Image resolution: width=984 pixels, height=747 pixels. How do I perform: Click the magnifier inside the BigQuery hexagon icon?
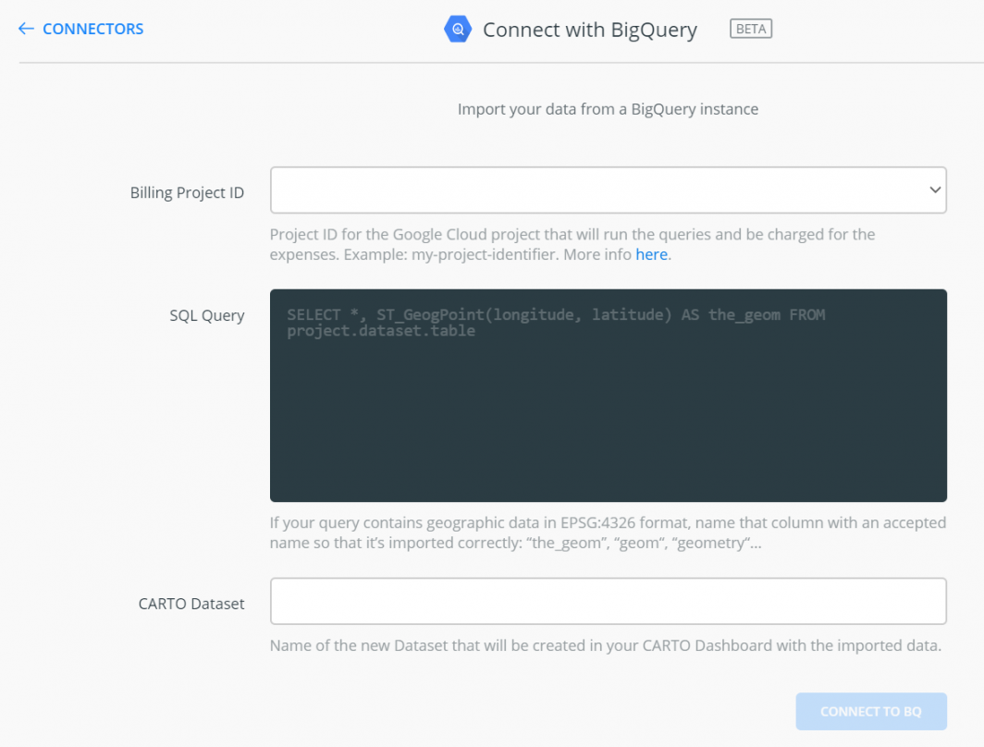point(458,29)
